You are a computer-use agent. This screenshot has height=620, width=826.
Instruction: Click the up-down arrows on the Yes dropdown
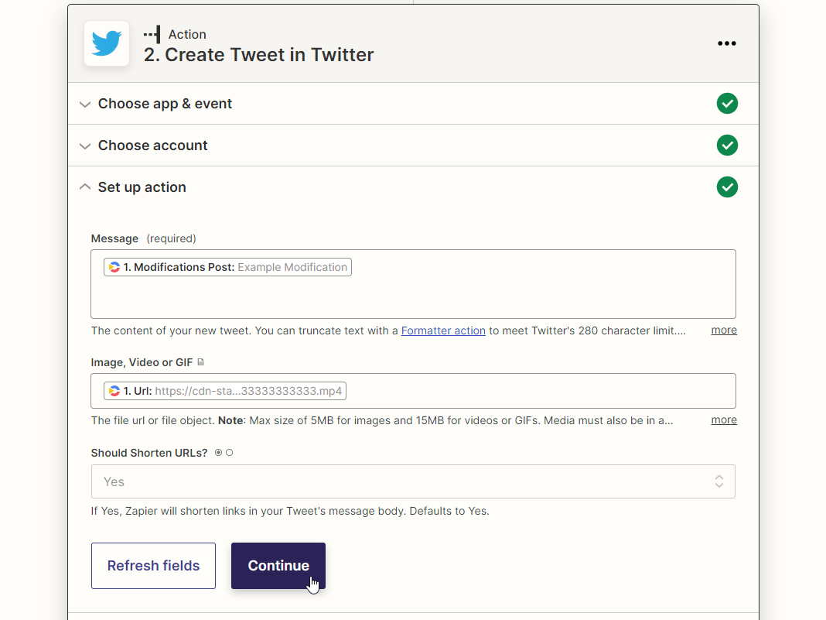tap(719, 481)
